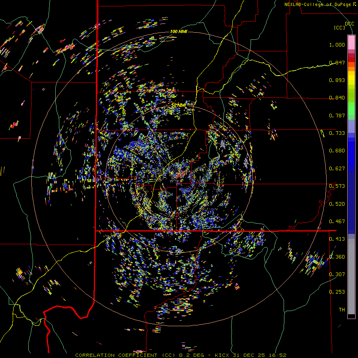
Task: Select the 0.520 scale value
Action: click(x=337, y=204)
